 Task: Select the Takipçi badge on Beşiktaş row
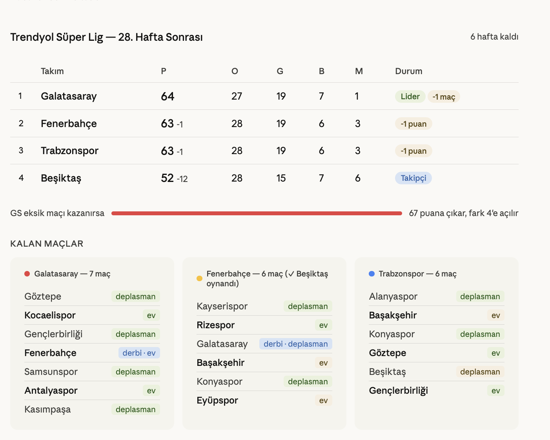(413, 178)
